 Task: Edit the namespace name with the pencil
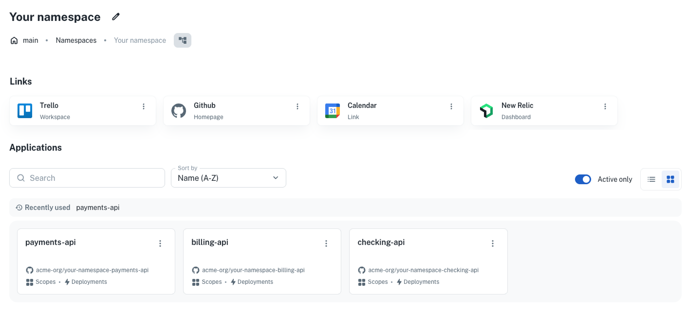pyautogui.click(x=115, y=17)
